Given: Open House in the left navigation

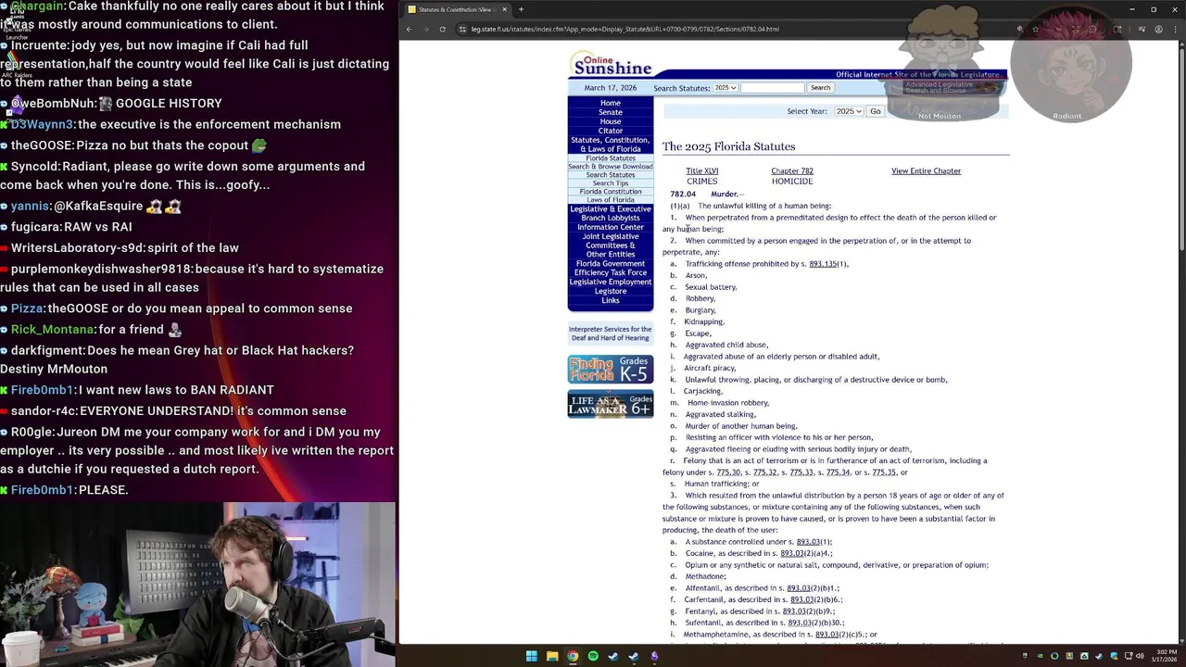Looking at the screenshot, I should tap(611, 121).
